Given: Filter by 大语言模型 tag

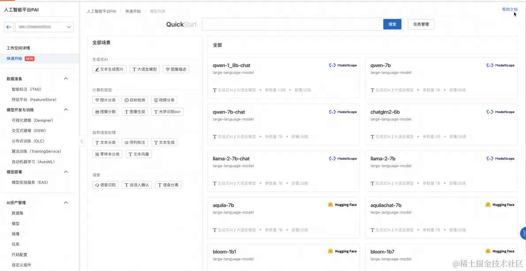Looking at the screenshot, I should (x=144, y=69).
